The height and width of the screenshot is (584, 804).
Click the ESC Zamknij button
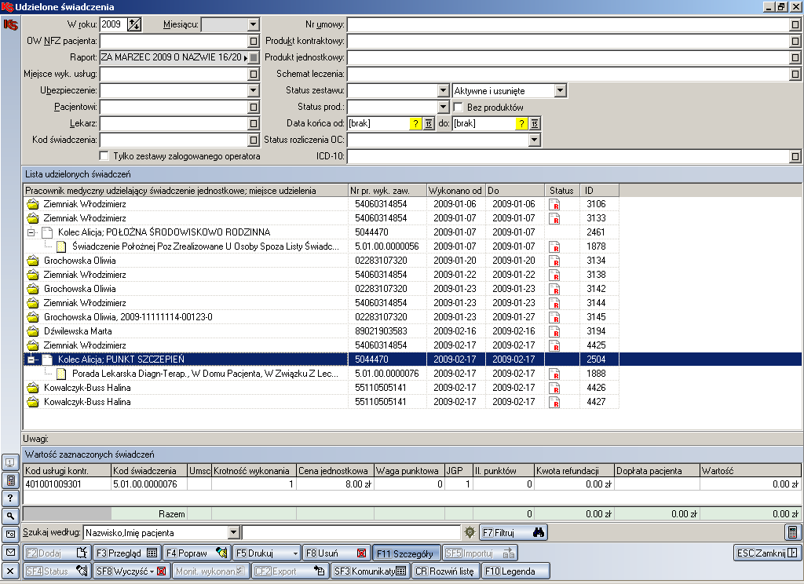pyautogui.click(x=767, y=553)
